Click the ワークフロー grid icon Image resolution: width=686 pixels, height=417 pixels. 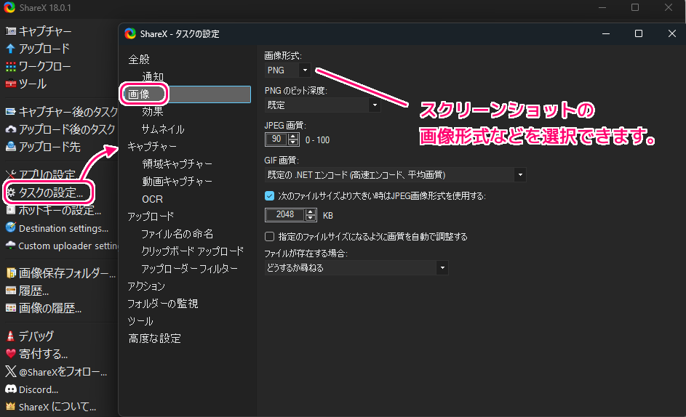pyautogui.click(x=10, y=66)
